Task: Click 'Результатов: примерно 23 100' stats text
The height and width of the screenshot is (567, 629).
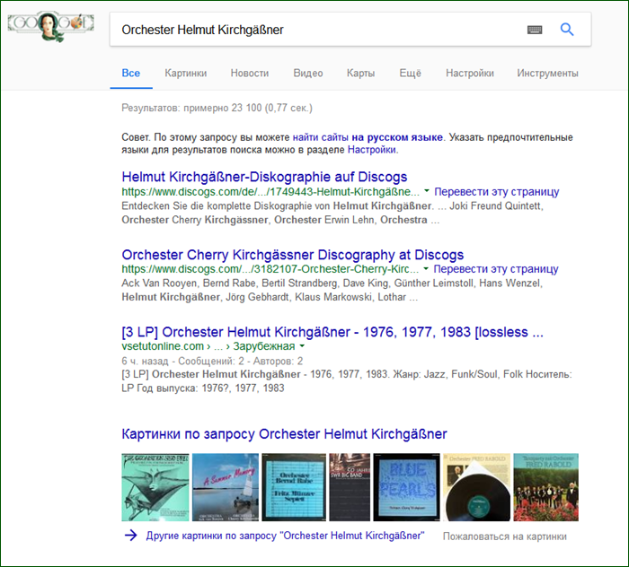Action: tap(217, 108)
